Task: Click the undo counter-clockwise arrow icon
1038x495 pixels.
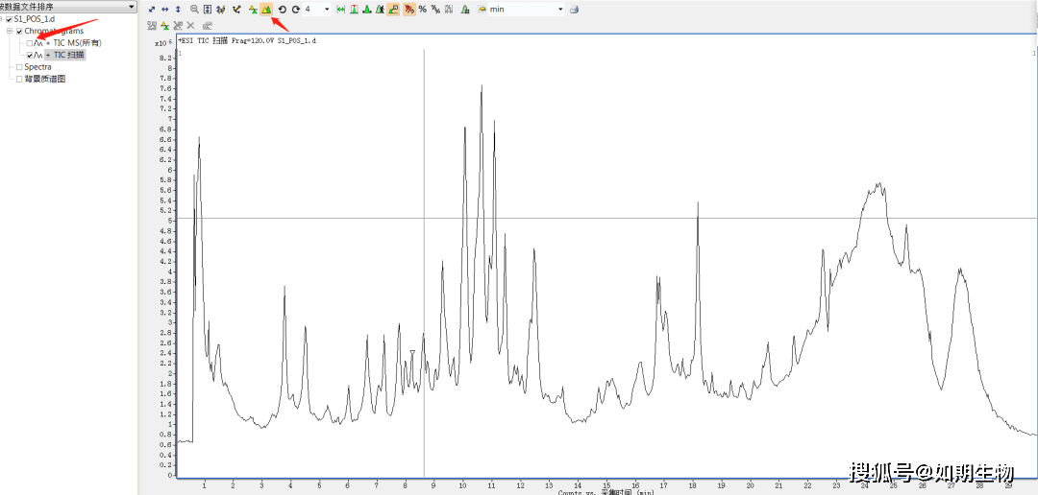Action: pos(283,9)
